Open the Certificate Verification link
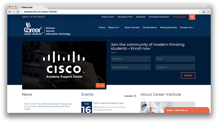The image size is (218, 123). (x=159, y=17)
